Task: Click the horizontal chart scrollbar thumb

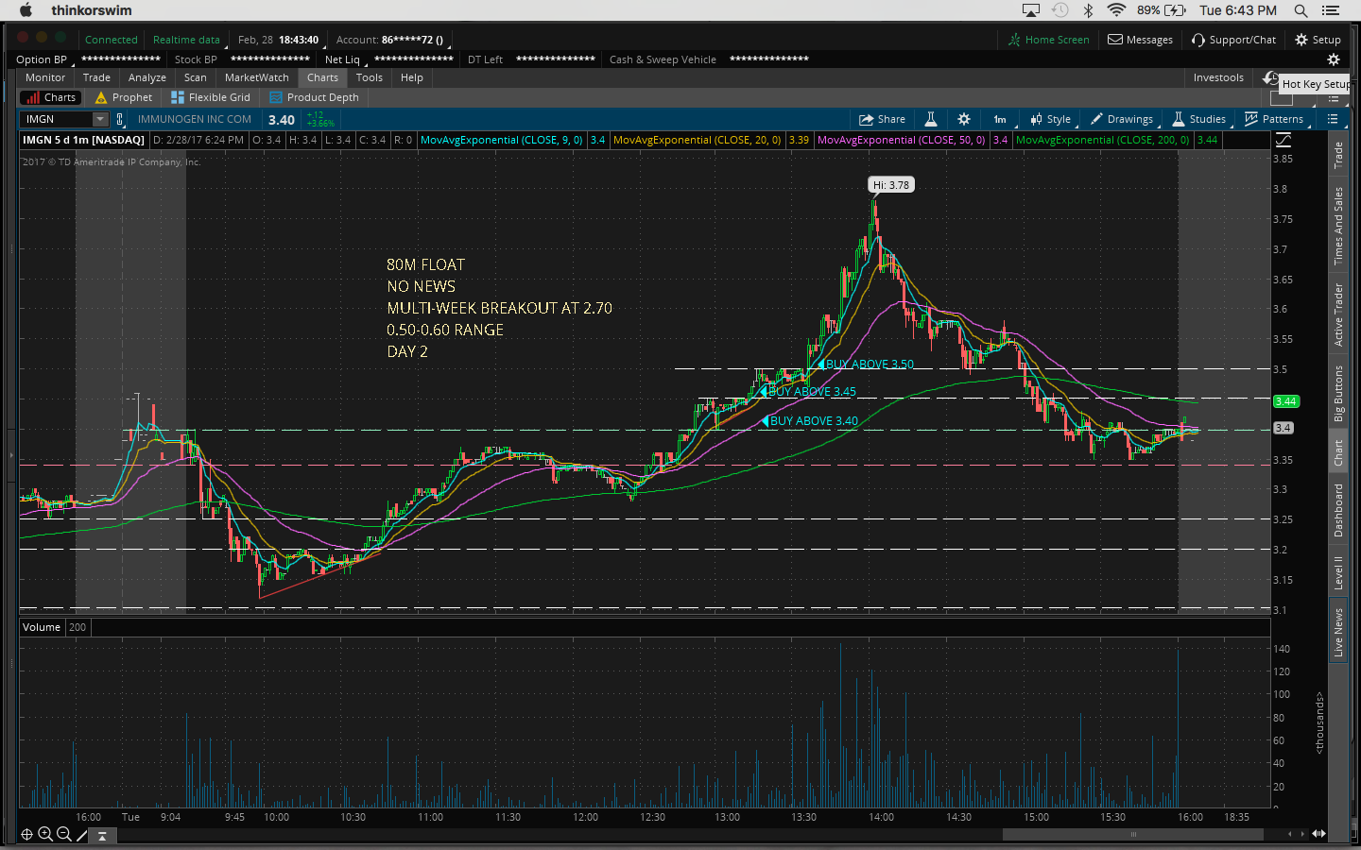Action: click(x=1132, y=834)
